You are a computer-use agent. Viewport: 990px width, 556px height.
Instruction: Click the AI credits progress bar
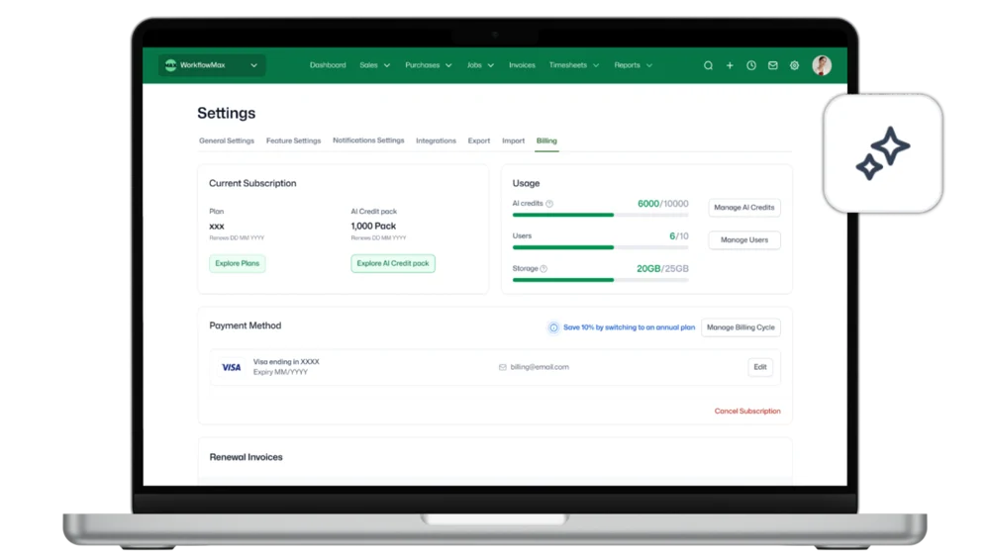click(x=601, y=216)
